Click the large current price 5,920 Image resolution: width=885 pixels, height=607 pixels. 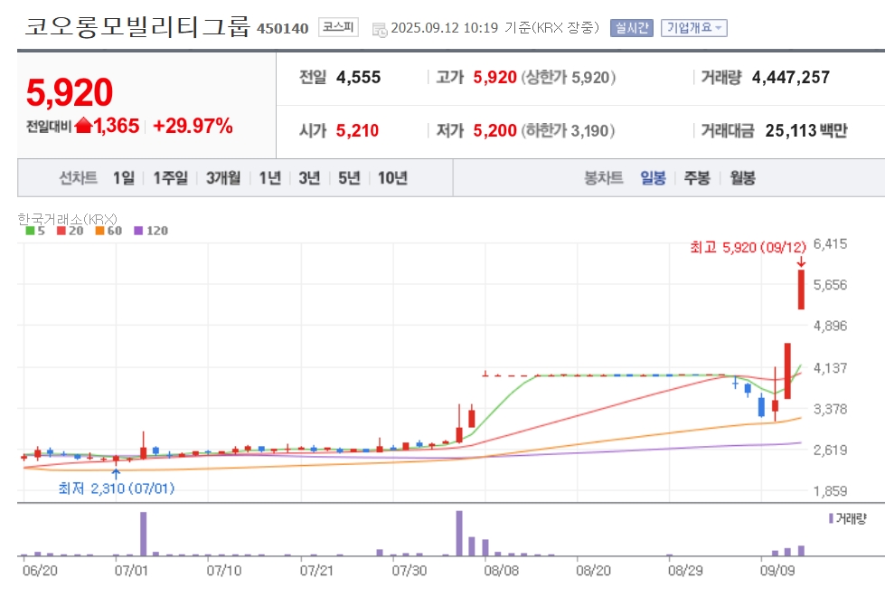70,92
